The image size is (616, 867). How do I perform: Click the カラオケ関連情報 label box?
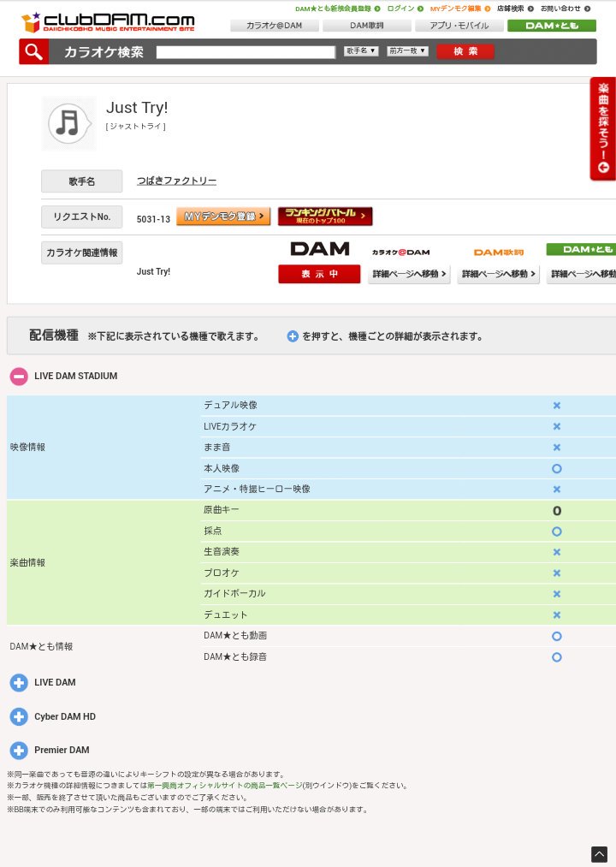[x=82, y=252]
